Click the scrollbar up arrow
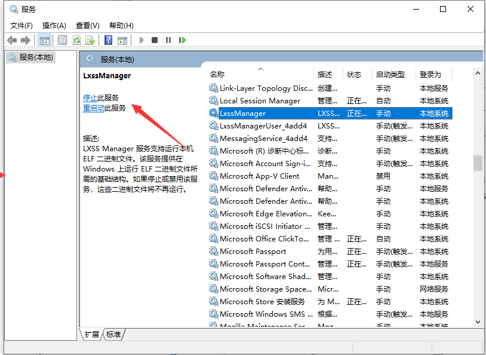 pos(478,74)
